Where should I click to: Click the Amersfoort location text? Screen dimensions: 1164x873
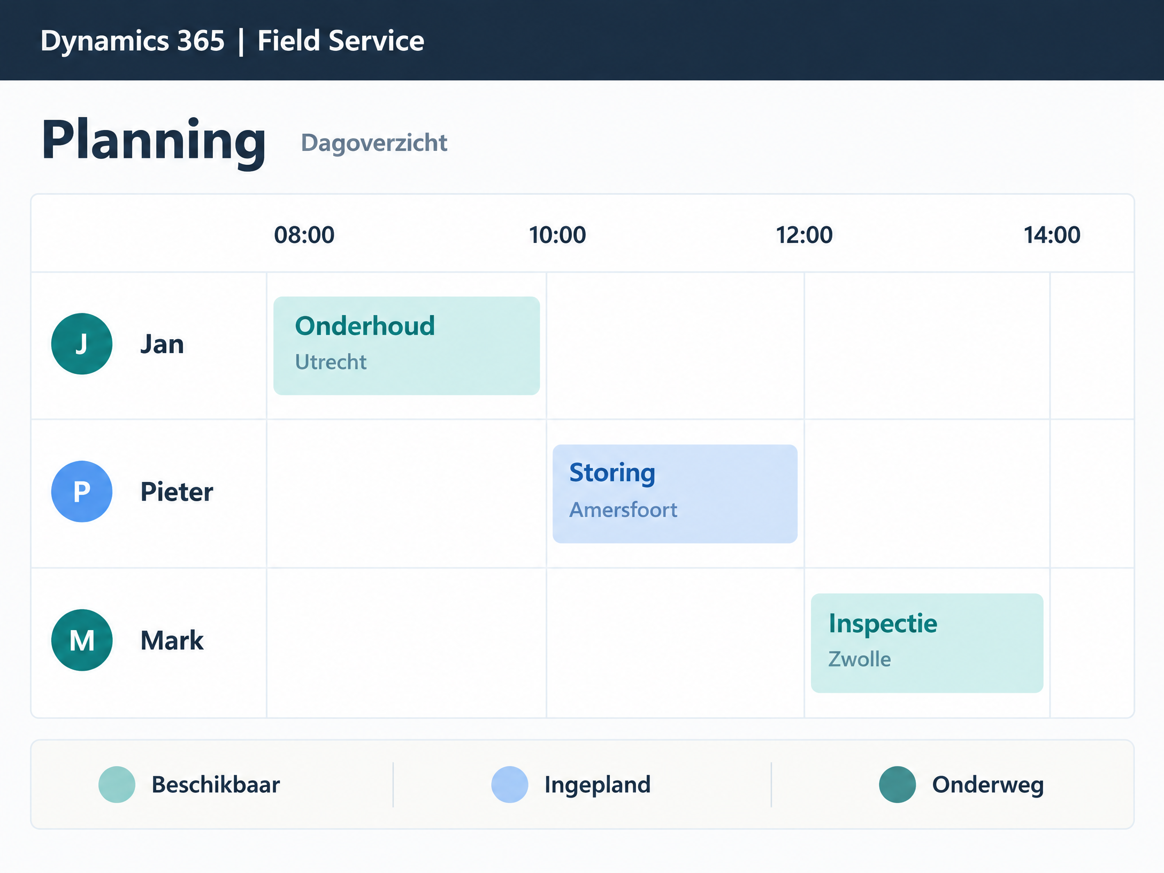click(623, 510)
